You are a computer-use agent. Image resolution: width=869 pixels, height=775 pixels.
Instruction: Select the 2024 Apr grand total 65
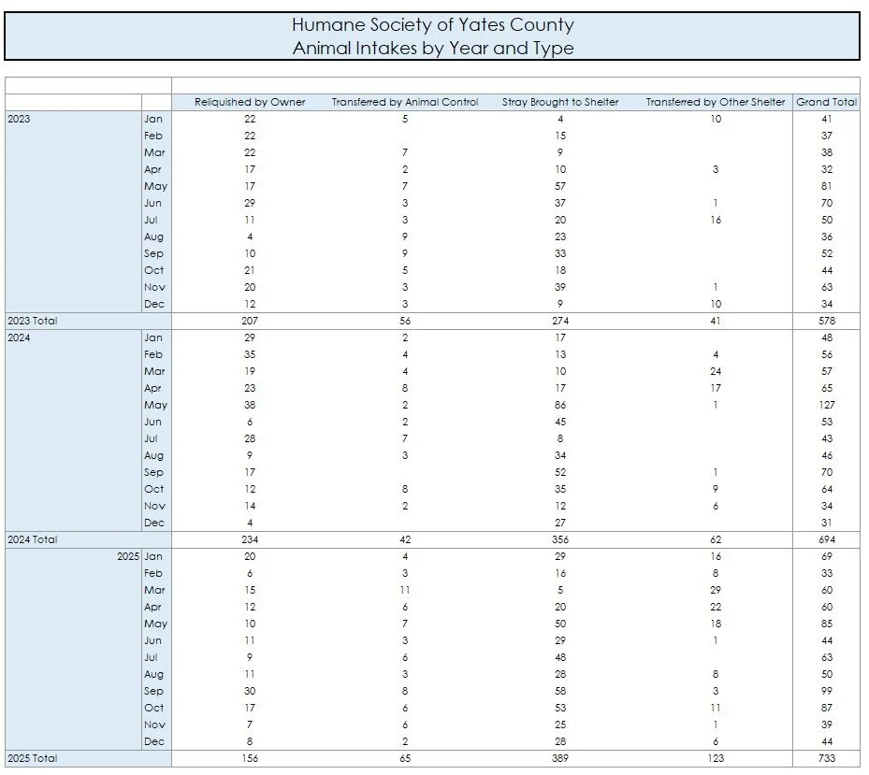pyautogui.click(x=826, y=388)
